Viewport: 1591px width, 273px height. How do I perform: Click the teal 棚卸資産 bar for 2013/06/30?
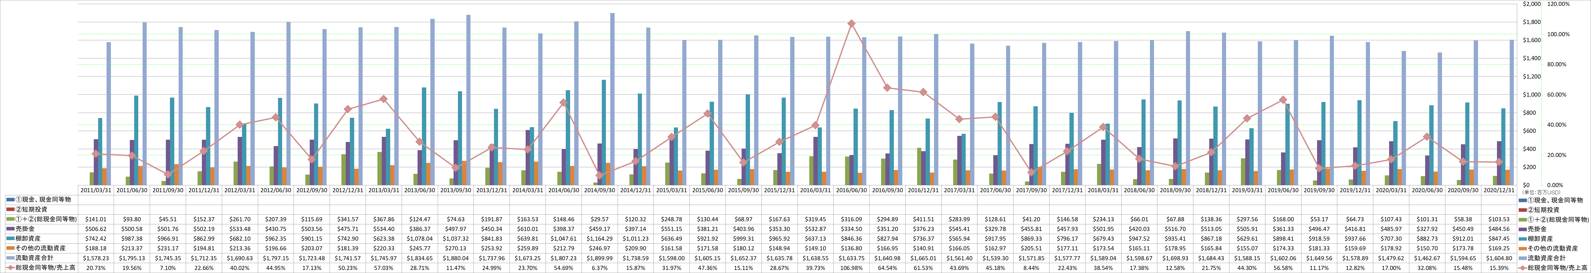[424, 136]
